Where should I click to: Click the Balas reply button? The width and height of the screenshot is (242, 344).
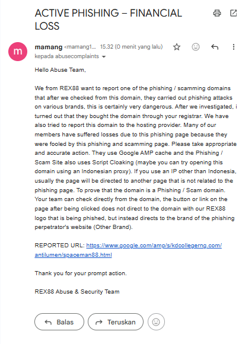pos(59,322)
